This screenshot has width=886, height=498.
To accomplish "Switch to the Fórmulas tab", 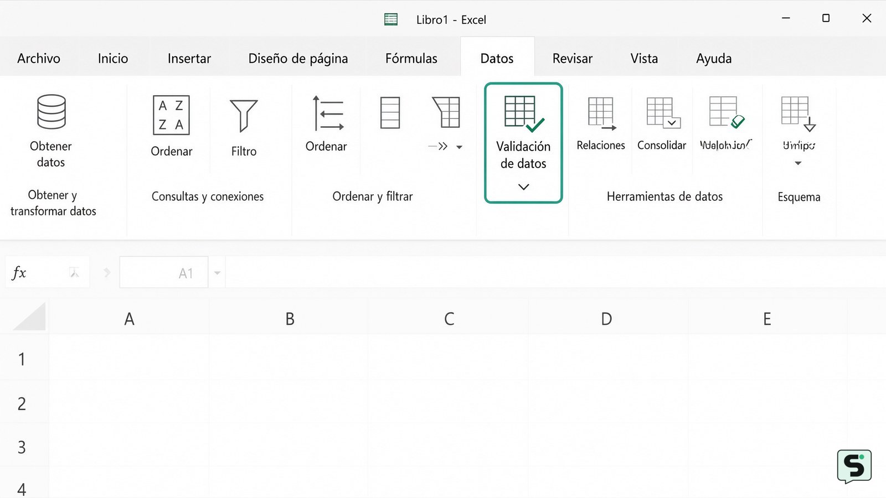I will pos(411,59).
